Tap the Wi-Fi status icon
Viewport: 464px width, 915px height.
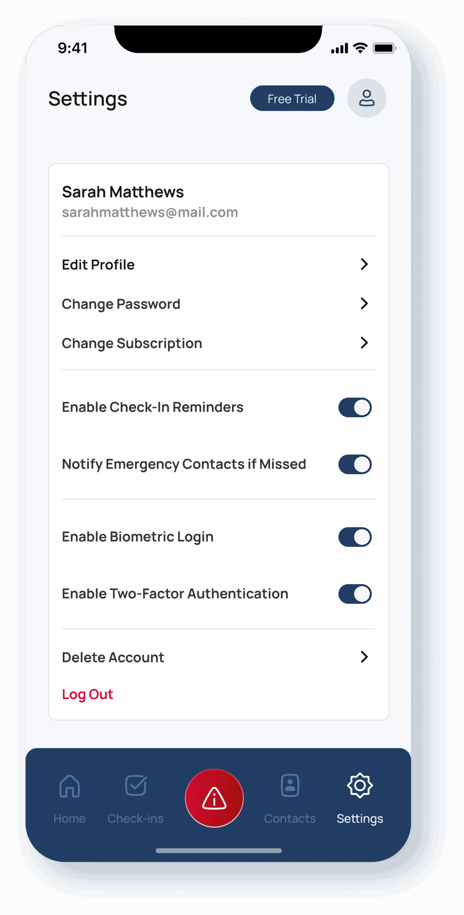point(360,48)
